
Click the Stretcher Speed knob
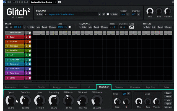[x=11, y=100]
